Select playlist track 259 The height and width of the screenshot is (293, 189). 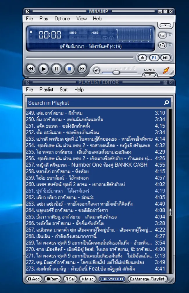[96, 178]
